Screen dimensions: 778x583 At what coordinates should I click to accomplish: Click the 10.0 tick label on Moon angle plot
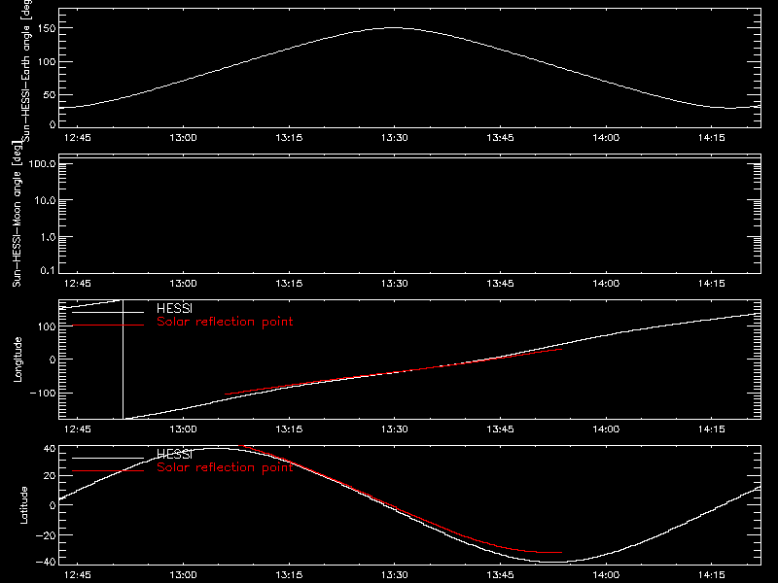45,200
